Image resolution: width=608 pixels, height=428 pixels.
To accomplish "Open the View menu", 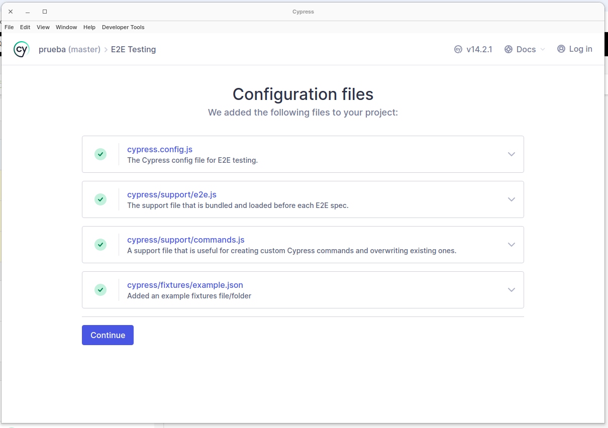I will click(x=43, y=27).
